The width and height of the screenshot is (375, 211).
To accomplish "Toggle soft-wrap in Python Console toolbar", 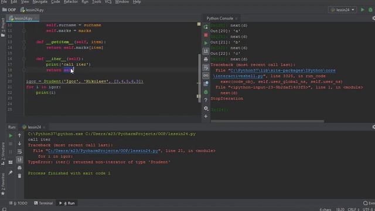I will 206,67.
